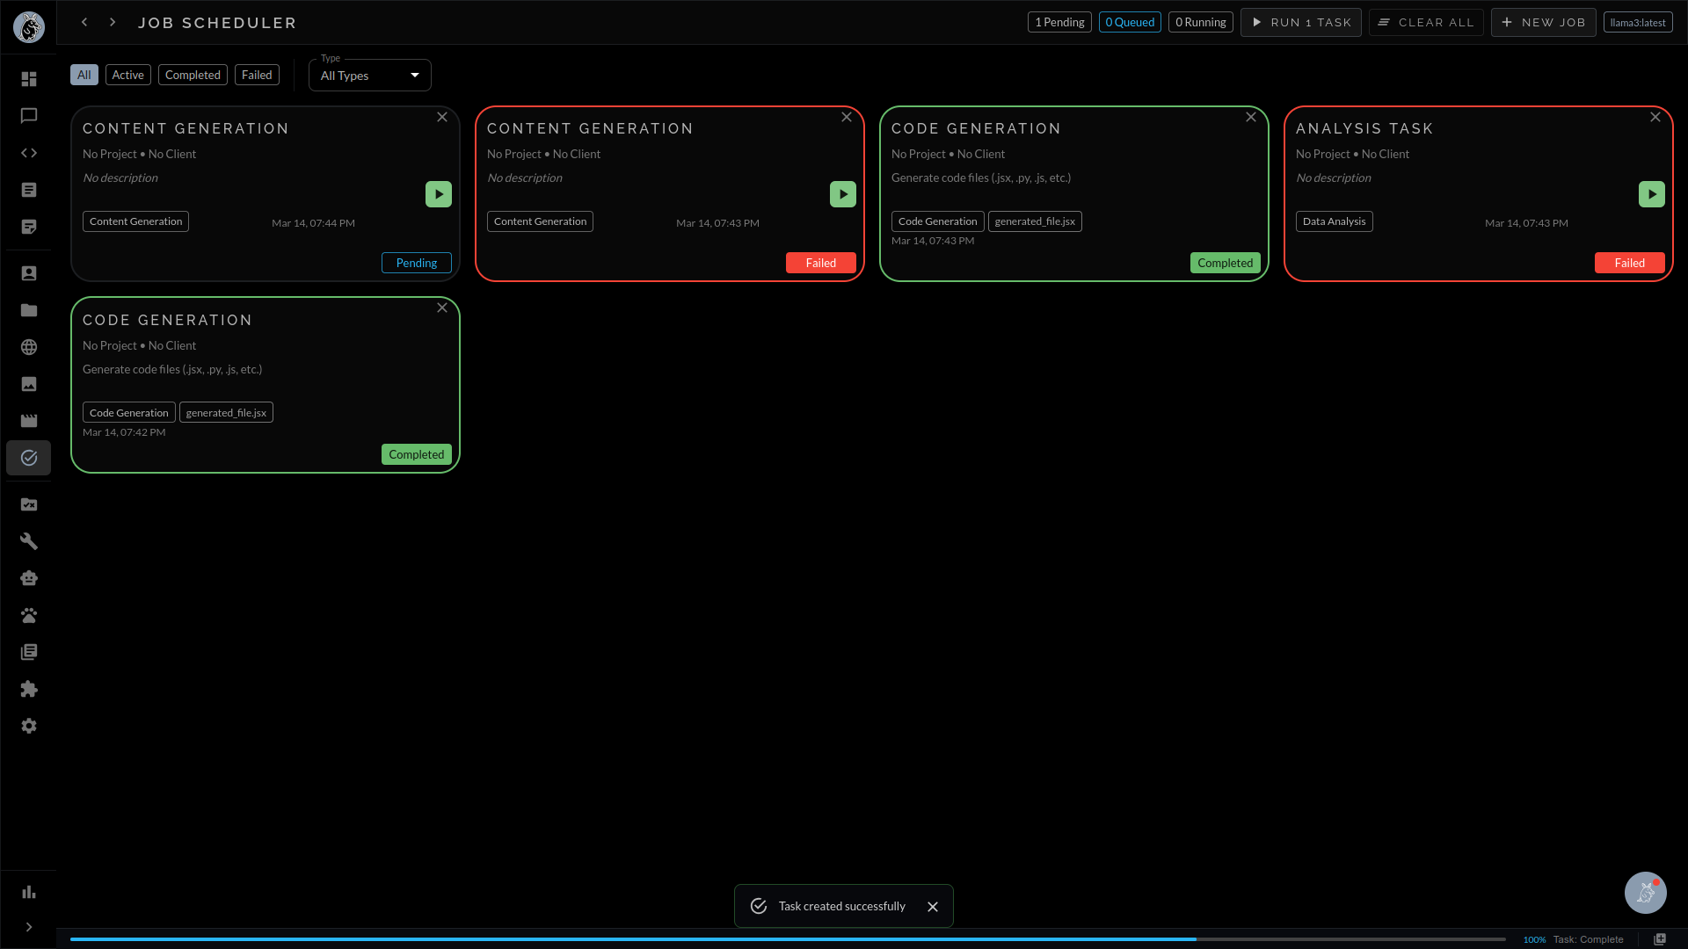Open Settings from the sidebar gear icon

(x=29, y=726)
